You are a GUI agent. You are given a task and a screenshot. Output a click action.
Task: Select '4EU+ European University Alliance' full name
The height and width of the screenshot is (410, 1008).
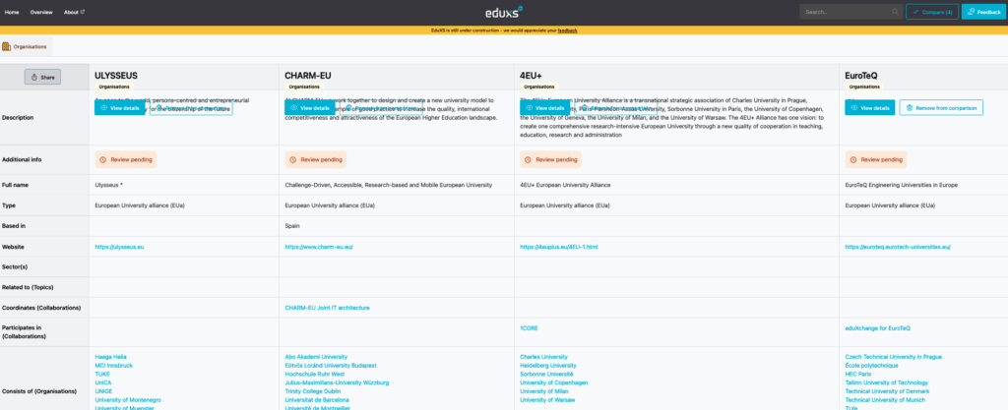coord(565,185)
